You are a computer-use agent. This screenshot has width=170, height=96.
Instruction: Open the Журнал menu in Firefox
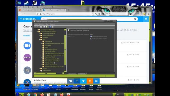click(34, 7)
